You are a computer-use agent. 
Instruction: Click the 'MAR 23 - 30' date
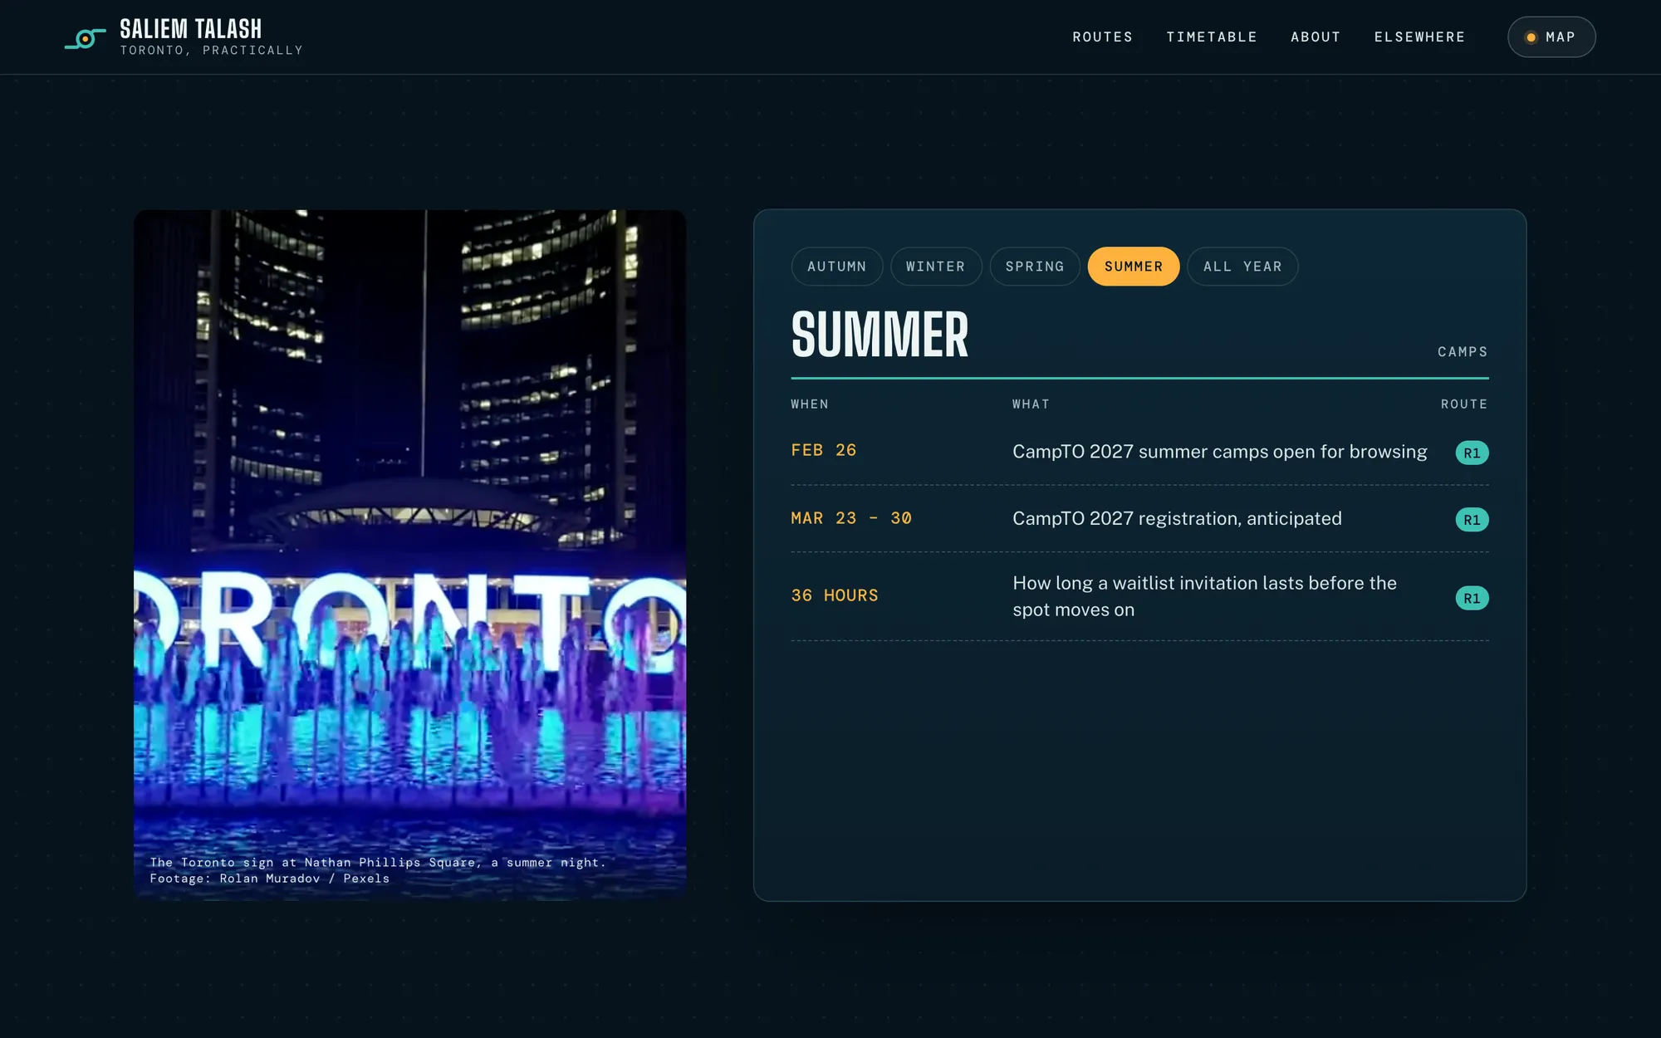pos(851,518)
